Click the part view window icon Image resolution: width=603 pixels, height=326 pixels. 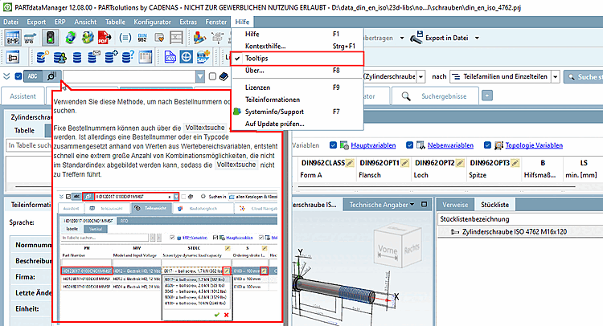coord(13,57)
